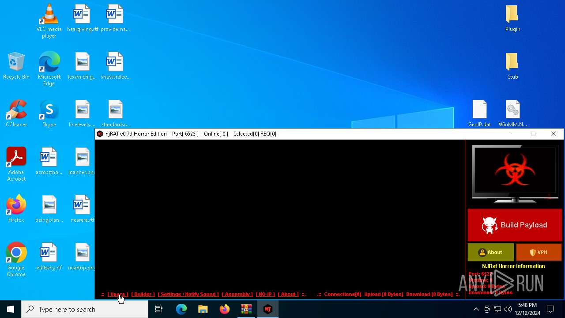The width and height of the screenshot is (565, 318).
Task: Select the providema... Word file icon
Action: (x=115, y=18)
